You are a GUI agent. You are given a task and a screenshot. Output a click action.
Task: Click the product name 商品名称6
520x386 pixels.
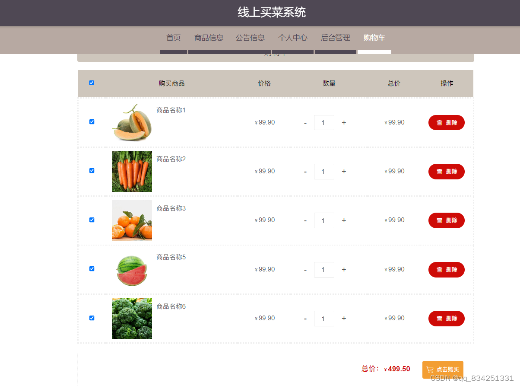171,306
